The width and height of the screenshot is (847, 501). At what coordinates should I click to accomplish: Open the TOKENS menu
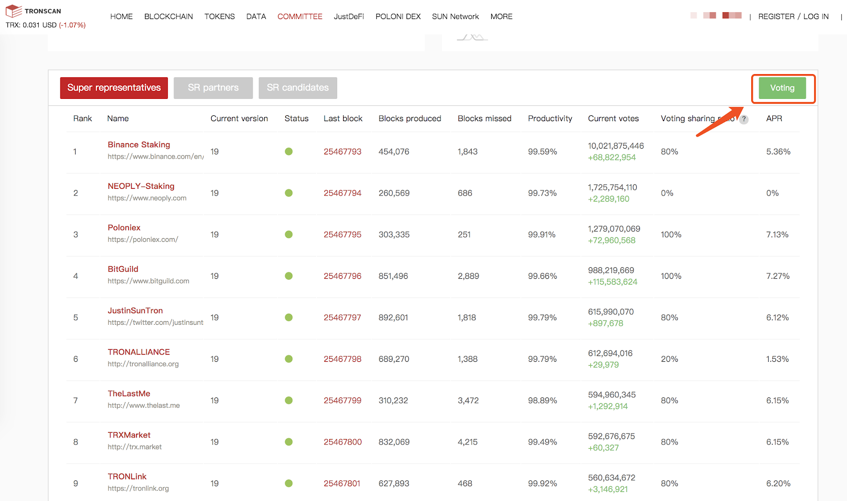pyautogui.click(x=220, y=16)
